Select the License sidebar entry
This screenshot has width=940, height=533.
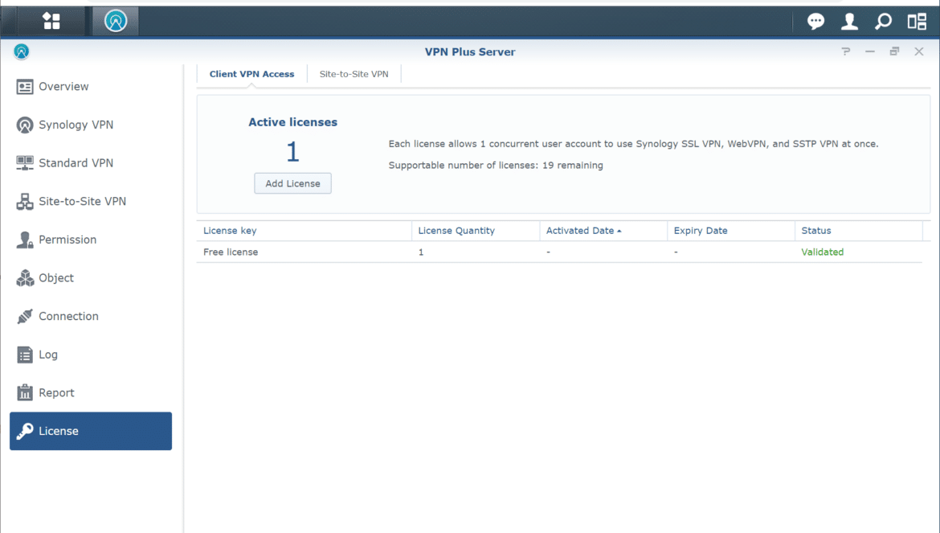click(x=91, y=431)
